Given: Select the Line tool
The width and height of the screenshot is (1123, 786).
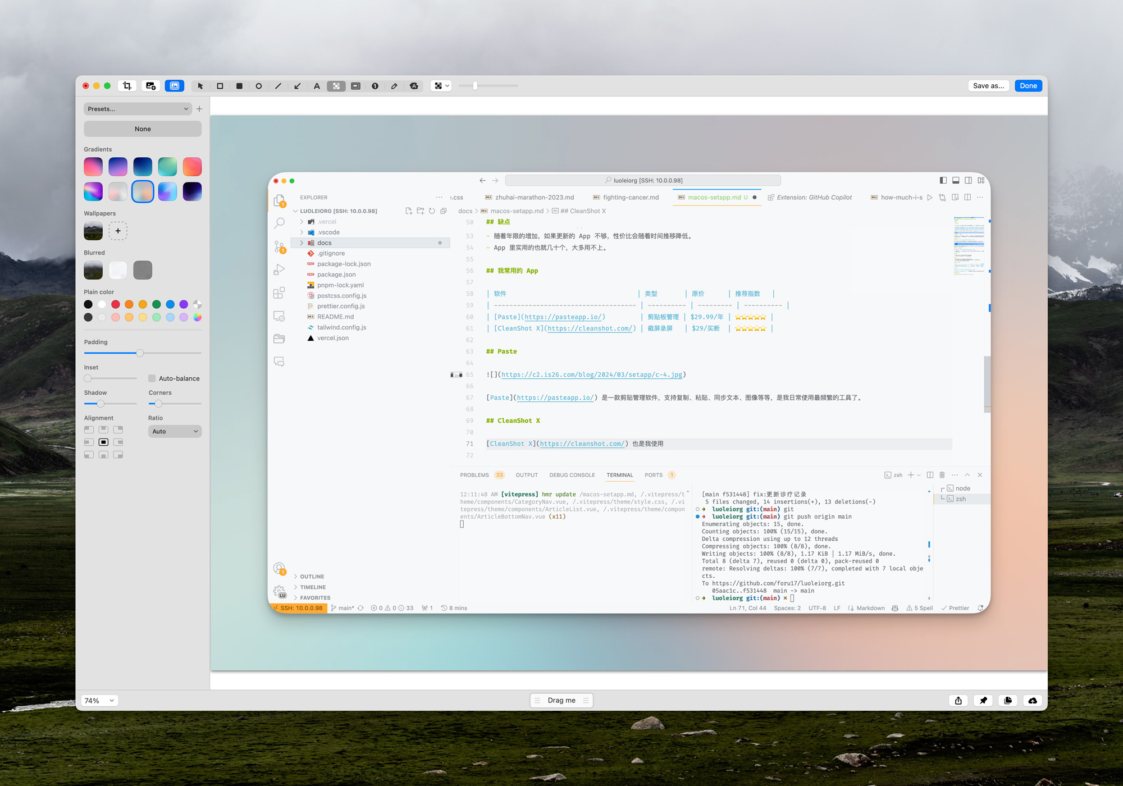Looking at the screenshot, I should [x=278, y=86].
